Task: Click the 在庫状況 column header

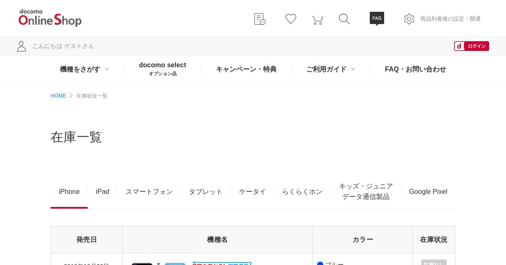Action: [433, 240]
